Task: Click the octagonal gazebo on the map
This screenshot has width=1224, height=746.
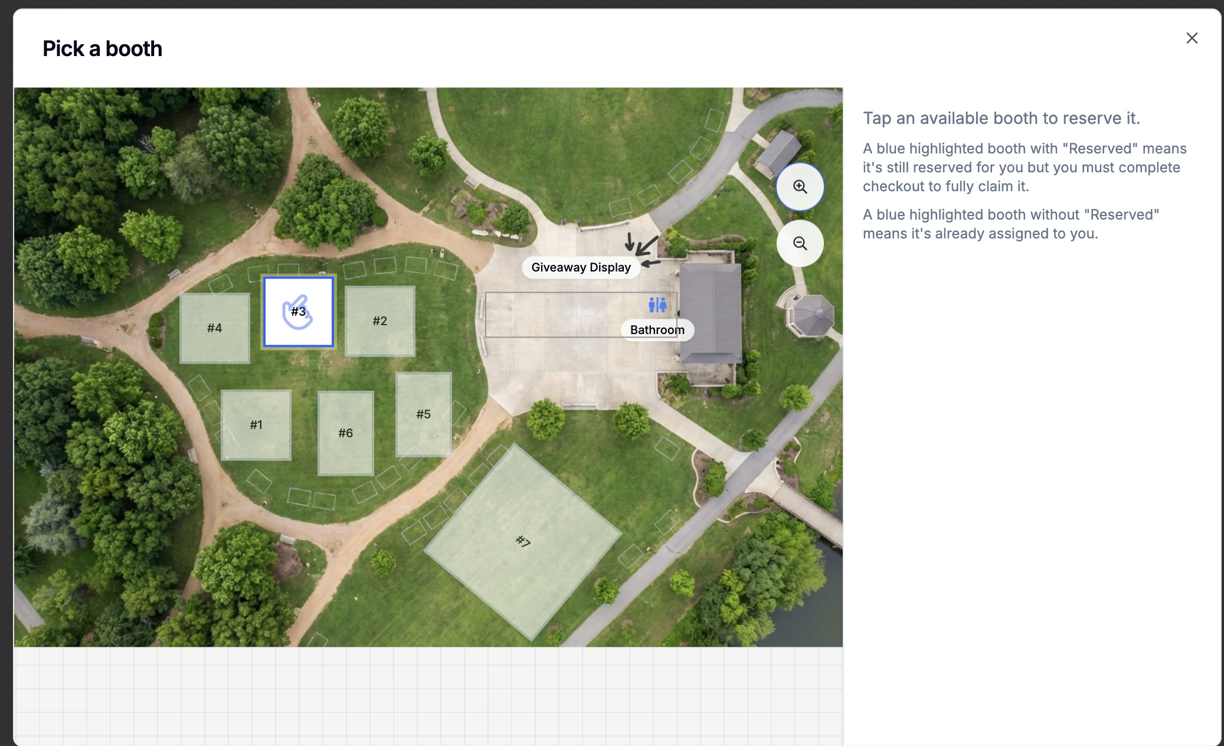Action: [x=813, y=316]
